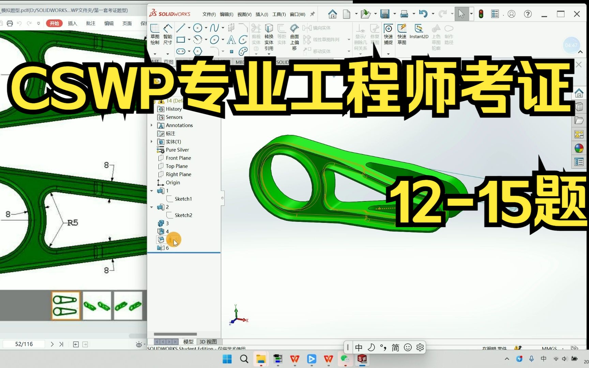Click Convert Entities (转换实体引用) icon
The image size is (589, 368).
[269, 28]
